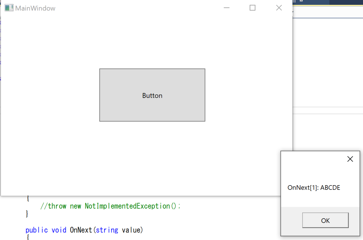Click the "public void OnNext(string value)" code line

[x=84, y=230]
